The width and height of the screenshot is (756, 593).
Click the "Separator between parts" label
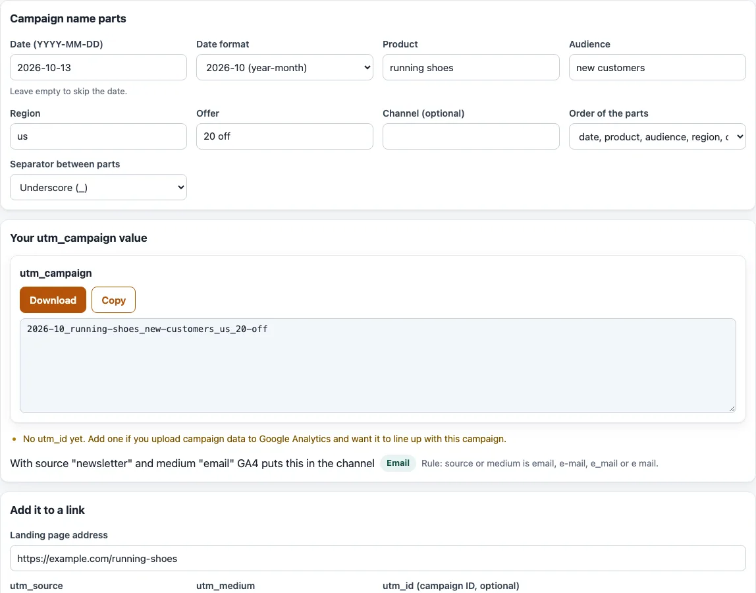coord(65,164)
